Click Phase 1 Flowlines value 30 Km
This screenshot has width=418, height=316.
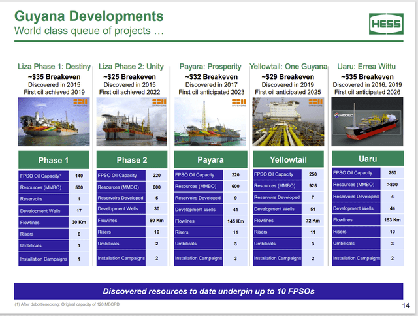pyautogui.click(x=79, y=222)
